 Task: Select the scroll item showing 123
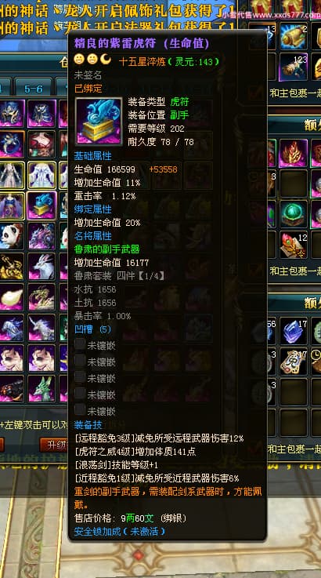tap(293, 67)
